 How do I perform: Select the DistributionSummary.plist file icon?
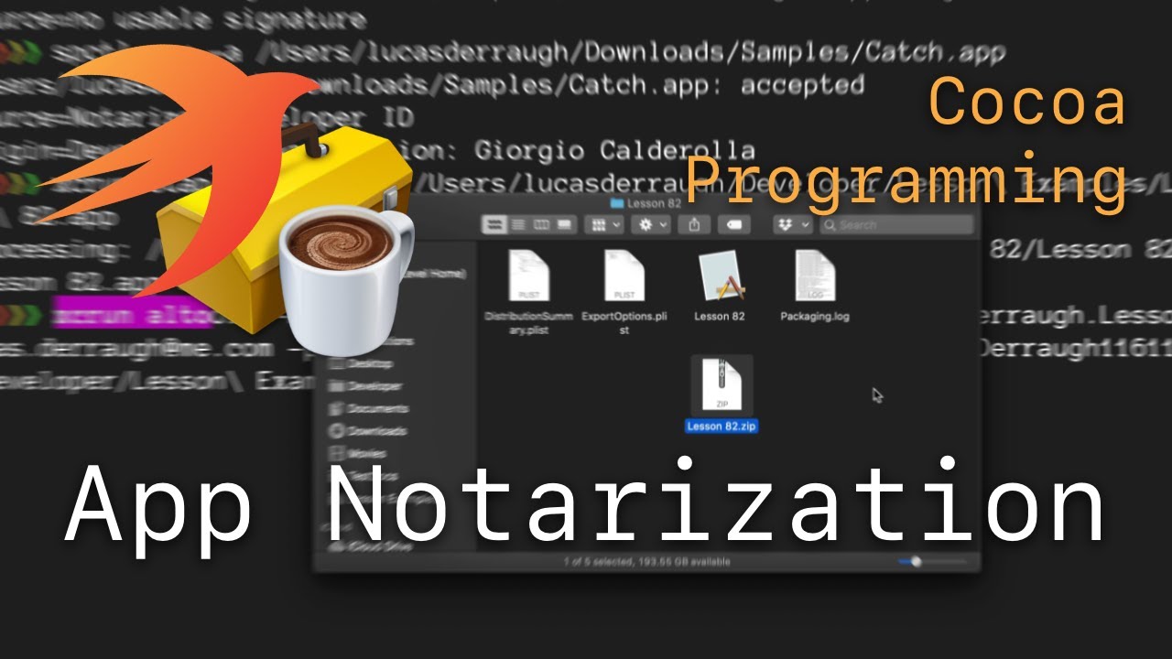click(529, 275)
